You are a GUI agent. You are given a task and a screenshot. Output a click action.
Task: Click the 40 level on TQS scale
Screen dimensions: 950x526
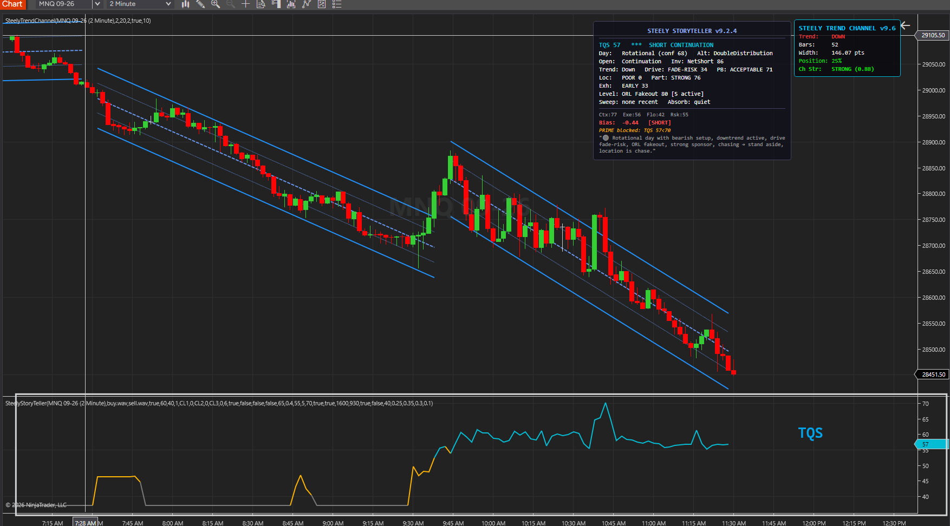tap(926, 497)
